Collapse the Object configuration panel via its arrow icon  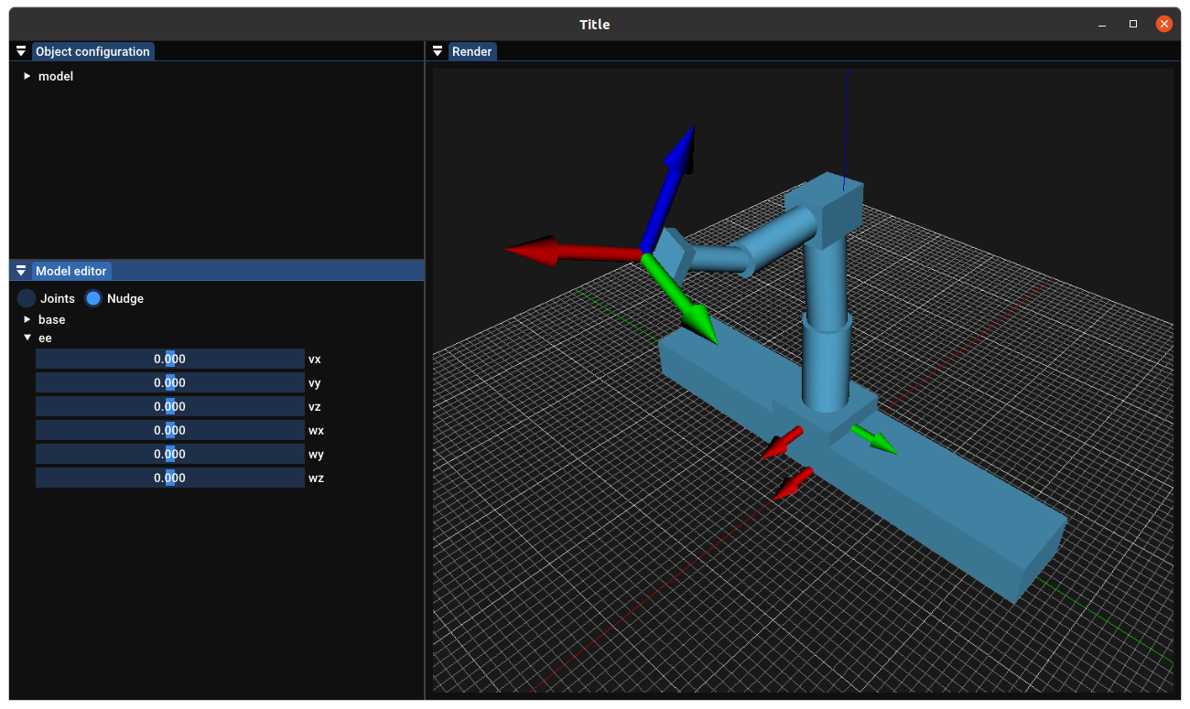pos(20,51)
